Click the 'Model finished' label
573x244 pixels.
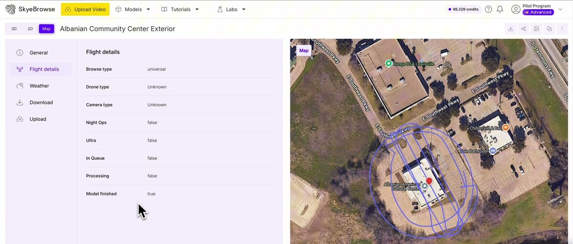click(x=101, y=194)
